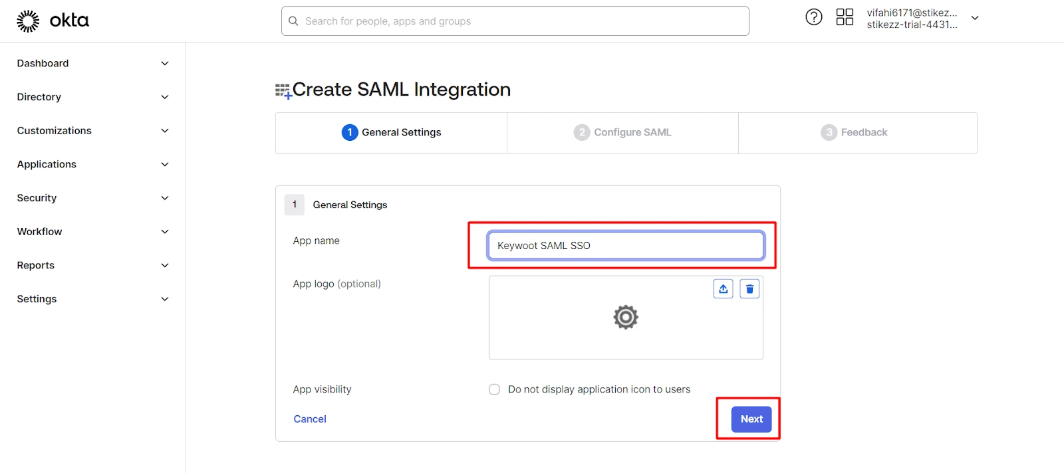Click the App name input field
Image resolution: width=1064 pixels, height=473 pixels.
pos(626,246)
